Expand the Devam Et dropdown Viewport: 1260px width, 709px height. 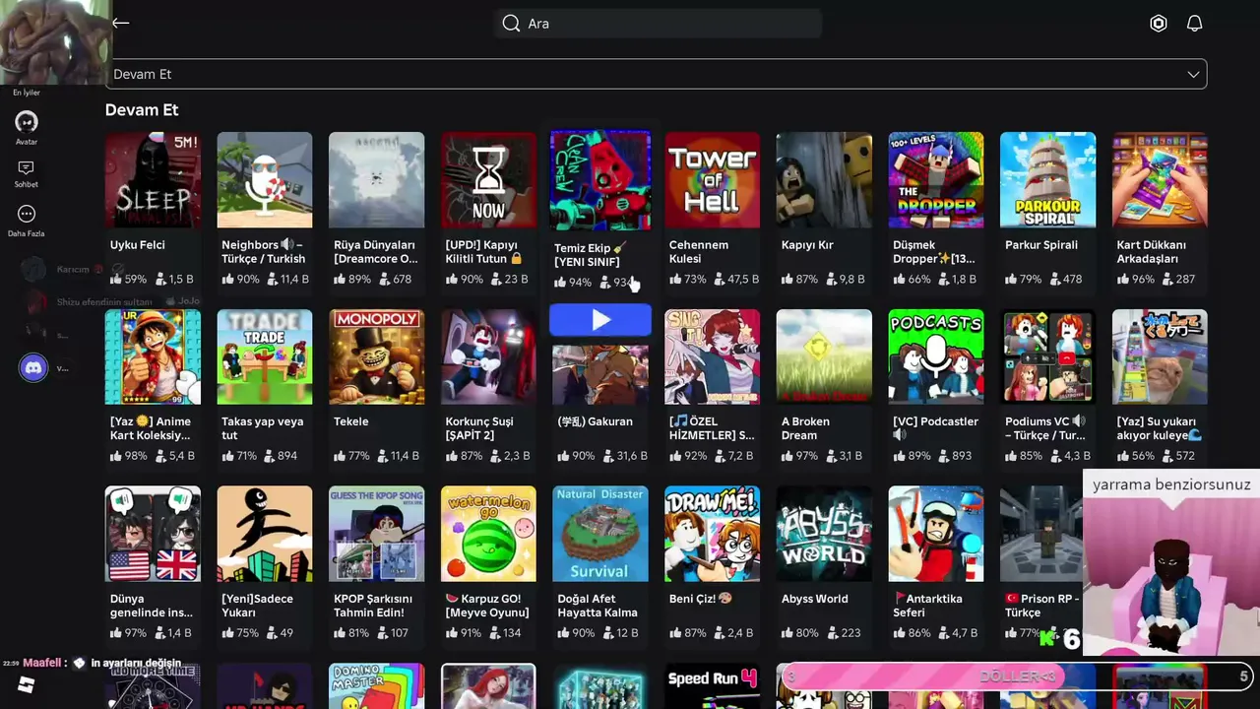pyautogui.click(x=657, y=74)
